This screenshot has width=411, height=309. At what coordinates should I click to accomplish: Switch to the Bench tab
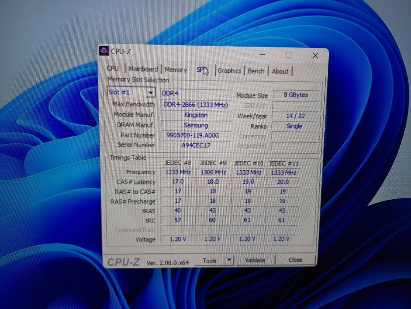[256, 71]
